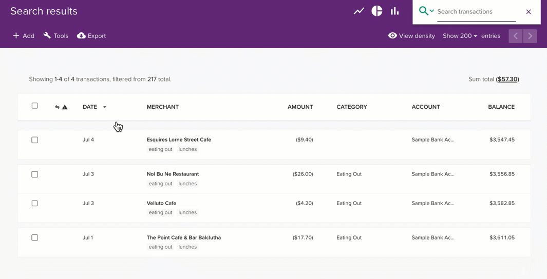Click 'eating out' tag under Nol Bu Ne
The height and width of the screenshot is (279, 547).
[160, 184]
